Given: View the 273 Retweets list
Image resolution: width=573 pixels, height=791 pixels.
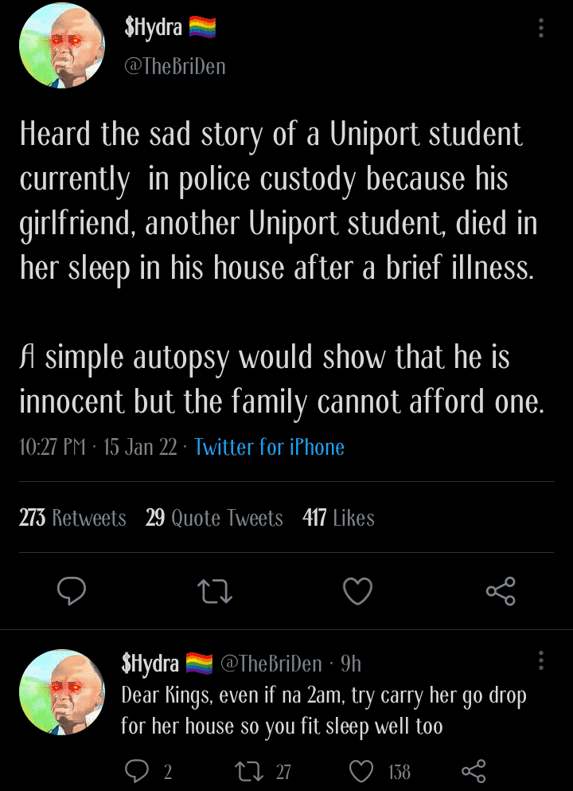Looking at the screenshot, I should point(72,519).
